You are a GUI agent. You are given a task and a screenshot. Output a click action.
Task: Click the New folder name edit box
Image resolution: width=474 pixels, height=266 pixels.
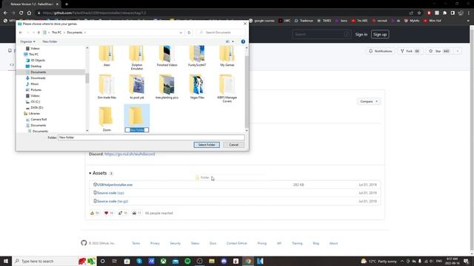coord(136,130)
